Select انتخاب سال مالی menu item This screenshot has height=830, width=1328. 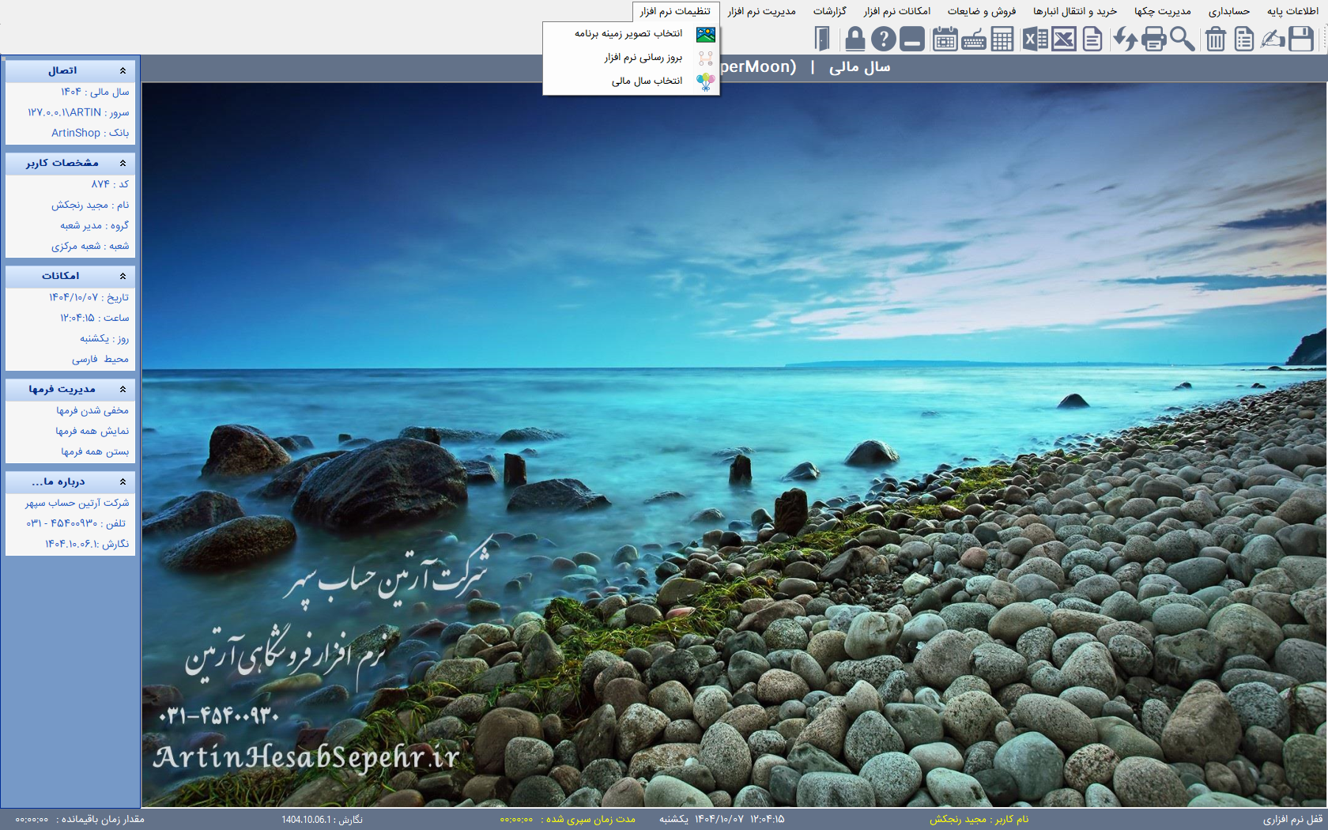(646, 81)
